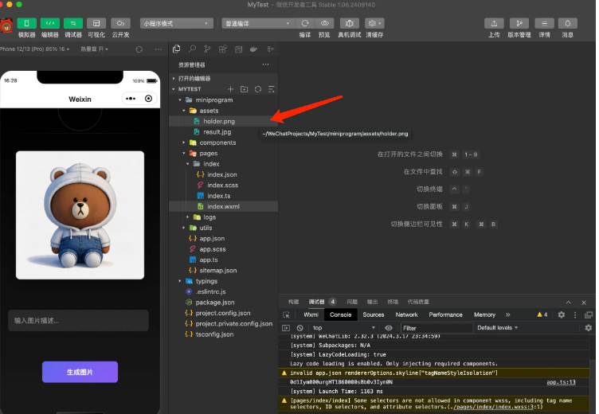Clear the console with the ban icon
This screenshot has width=599, height=414.
pos(299,328)
